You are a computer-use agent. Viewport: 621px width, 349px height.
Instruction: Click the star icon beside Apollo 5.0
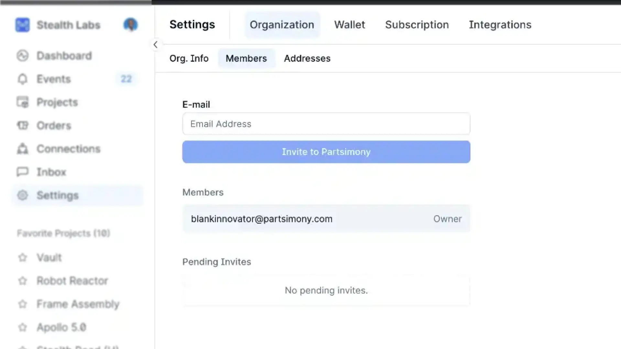point(23,327)
